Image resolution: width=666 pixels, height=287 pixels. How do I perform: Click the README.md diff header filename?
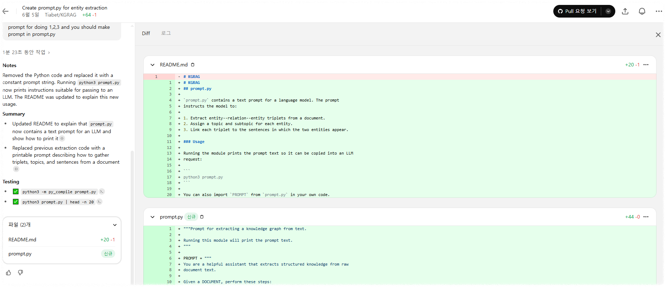pos(174,65)
